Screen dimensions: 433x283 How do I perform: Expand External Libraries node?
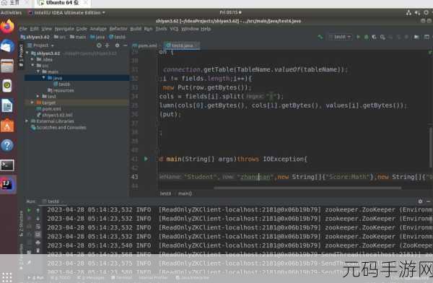click(27, 121)
